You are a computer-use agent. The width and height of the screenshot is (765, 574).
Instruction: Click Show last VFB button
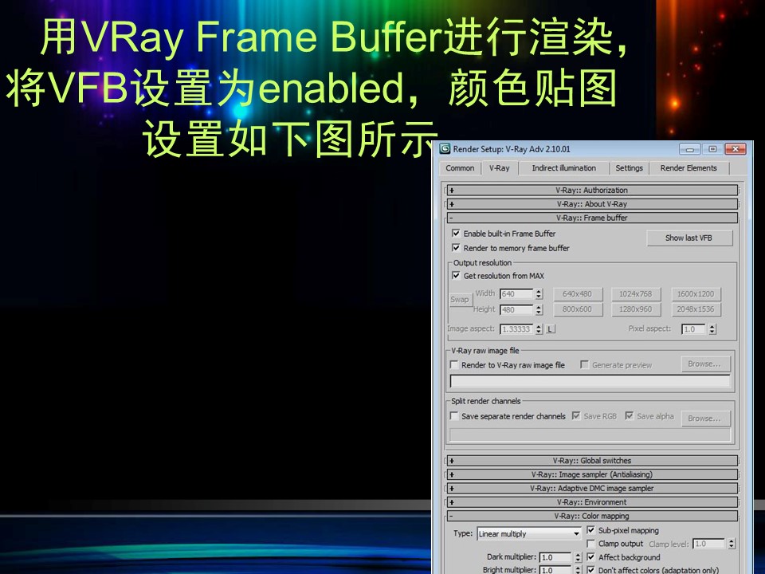(x=688, y=238)
